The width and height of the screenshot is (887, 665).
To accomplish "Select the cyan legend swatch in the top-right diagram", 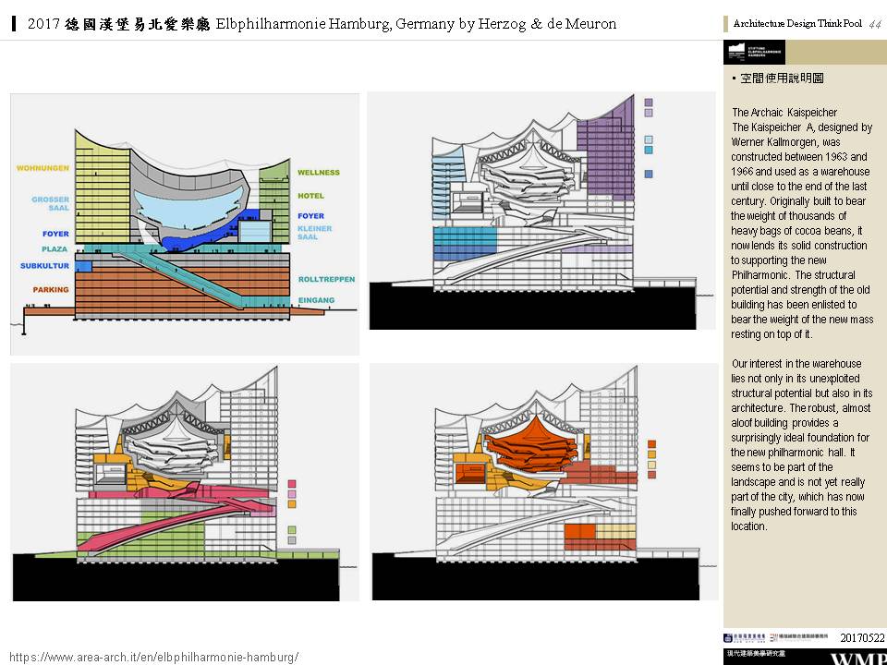I will 649,150.
